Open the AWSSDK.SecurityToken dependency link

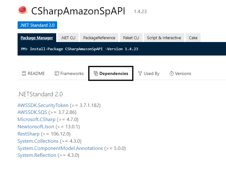click(43, 105)
